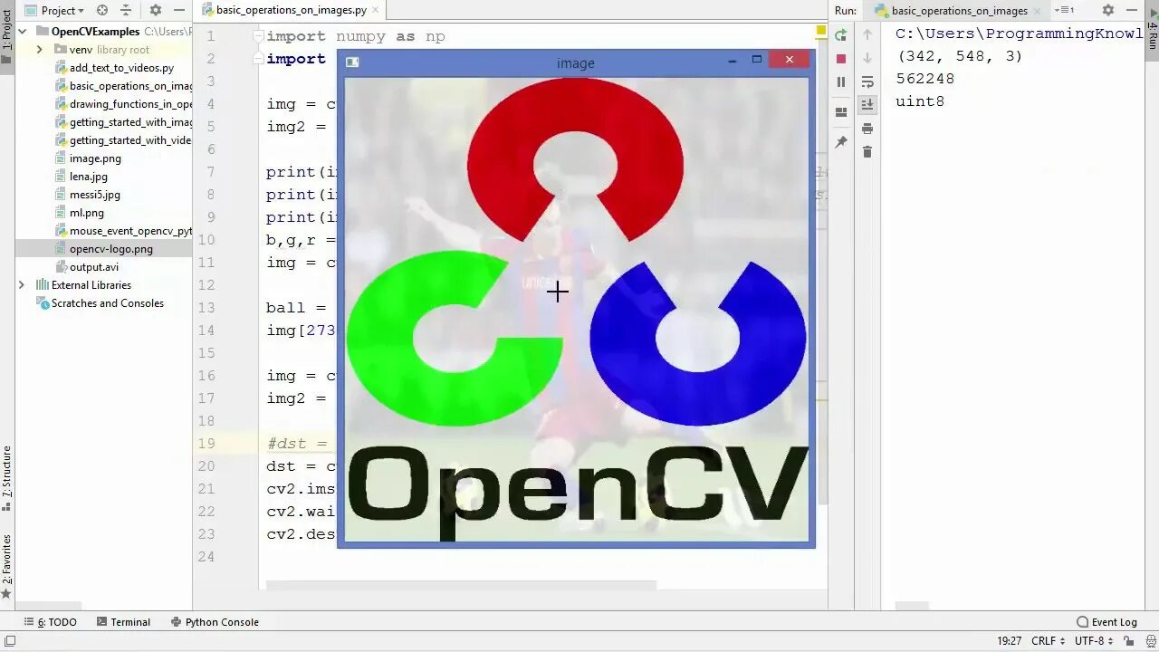Close basic_operations_on_images.py editor tab
Image resolution: width=1159 pixels, height=652 pixels.
pyautogui.click(x=376, y=10)
